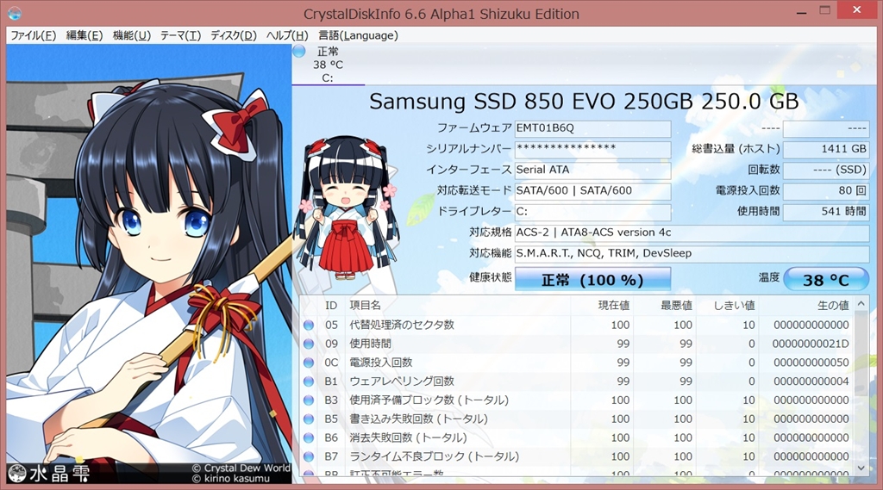Minimize the CrystalDiskInfo window
Screen dimensions: 883x490
click(802, 11)
